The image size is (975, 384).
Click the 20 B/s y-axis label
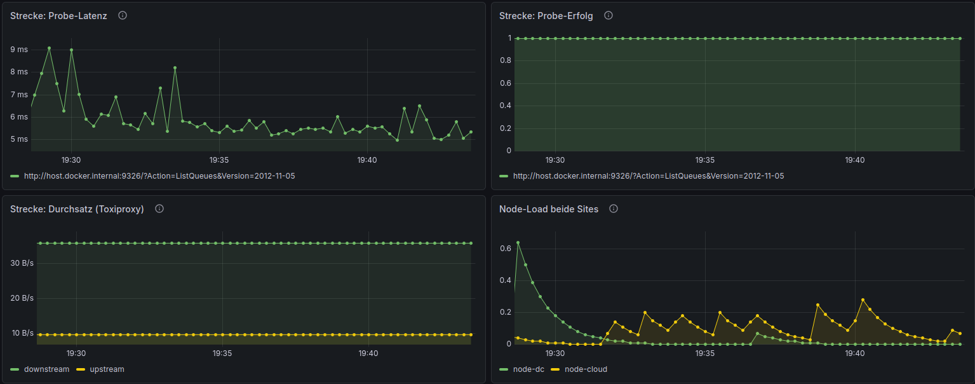tap(23, 298)
